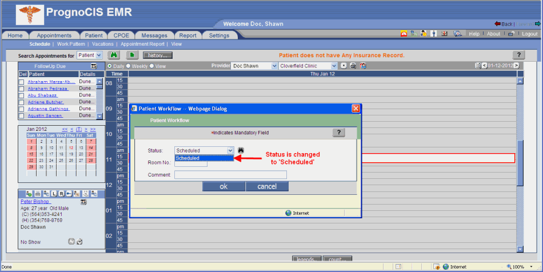This screenshot has width=543, height=272.
Task: Select January 12 in mini calendar
Action: [71, 148]
